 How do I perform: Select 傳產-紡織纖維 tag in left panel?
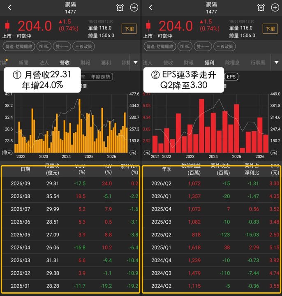pos(18,46)
